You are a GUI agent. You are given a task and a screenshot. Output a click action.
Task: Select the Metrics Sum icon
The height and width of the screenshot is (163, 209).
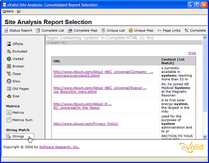9,120
